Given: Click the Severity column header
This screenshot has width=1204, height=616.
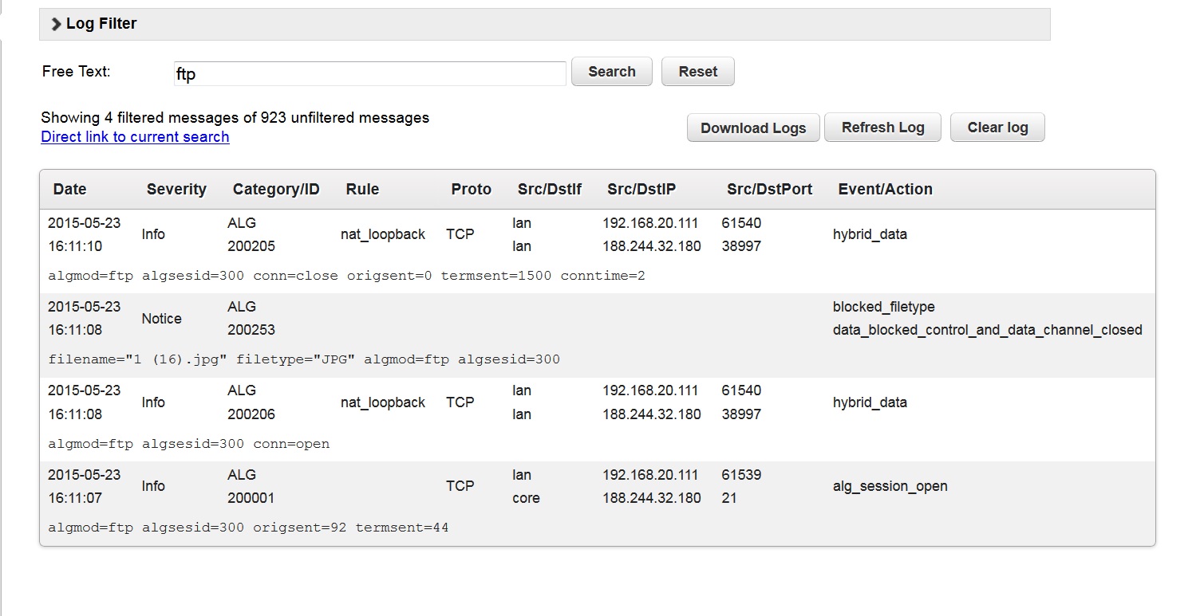Looking at the screenshot, I should pyautogui.click(x=176, y=190).
